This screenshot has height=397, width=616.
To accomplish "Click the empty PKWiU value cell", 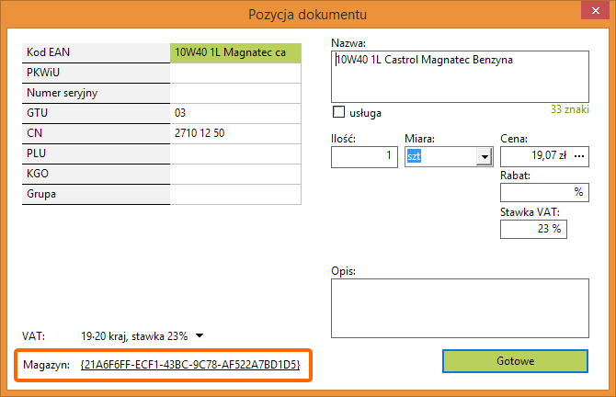I will [x=235, y=73].
